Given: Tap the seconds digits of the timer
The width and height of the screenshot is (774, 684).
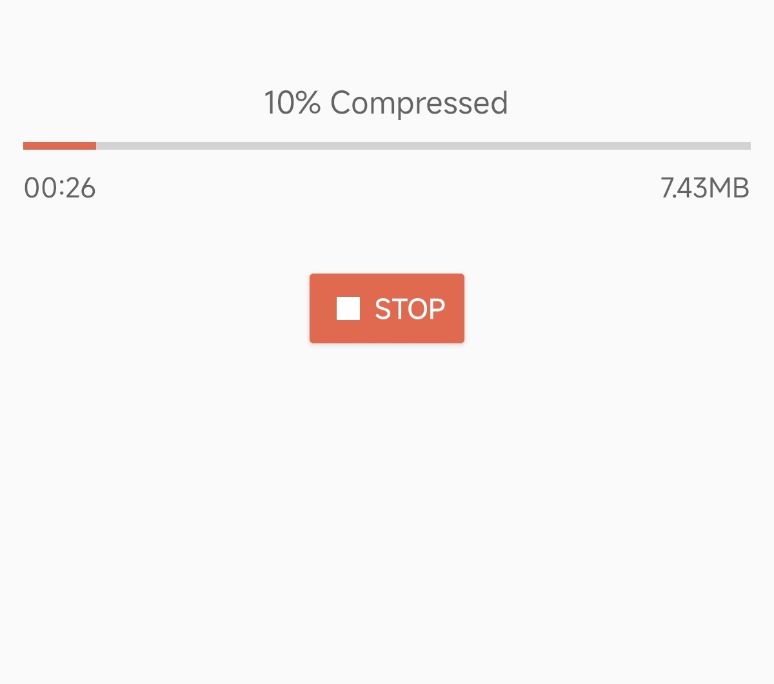Looking at the screenshot, I should click(x=81, y=188).
